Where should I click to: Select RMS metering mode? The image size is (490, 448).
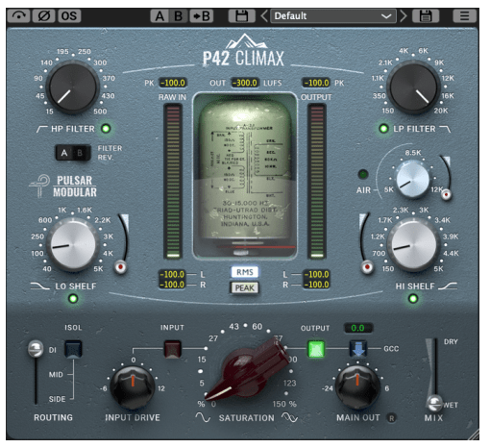(x=245, y=272)
